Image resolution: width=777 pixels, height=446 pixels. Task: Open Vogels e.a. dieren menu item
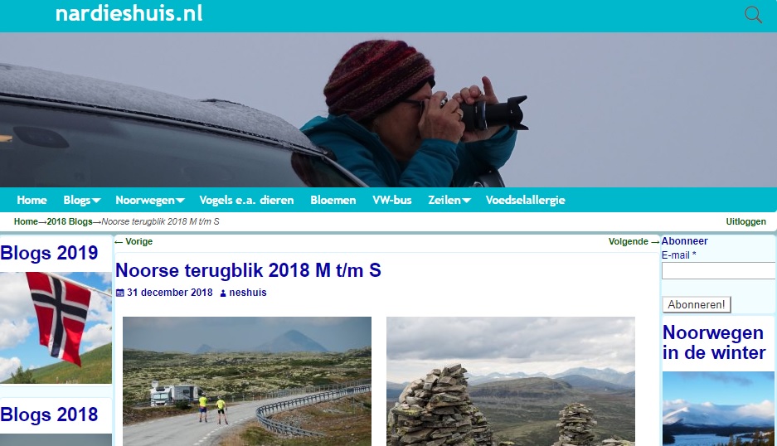pos(246,201)
